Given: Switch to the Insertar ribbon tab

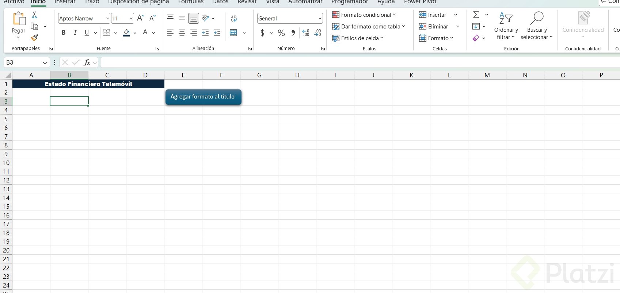Looking at the screenshot, I should 65,2.
